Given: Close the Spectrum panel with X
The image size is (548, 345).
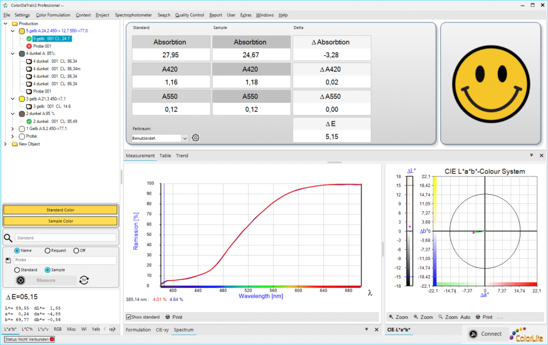Looking at the screenshot, I should tap(376, 329).
